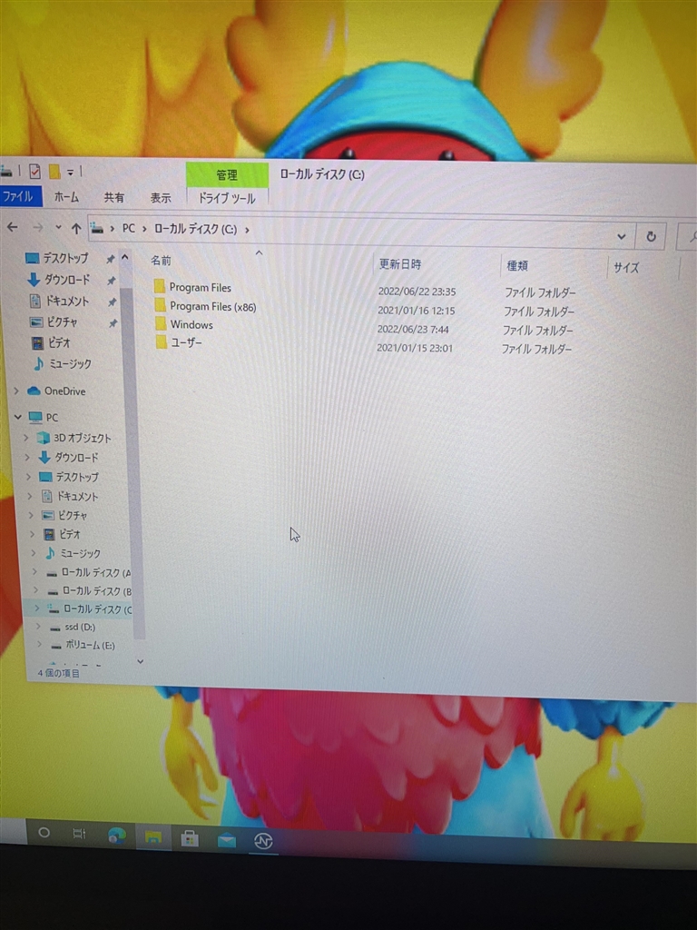Go back with the back arrow
Image resolution: width=697 pixels, height=930 pixels.
(13, 227)
